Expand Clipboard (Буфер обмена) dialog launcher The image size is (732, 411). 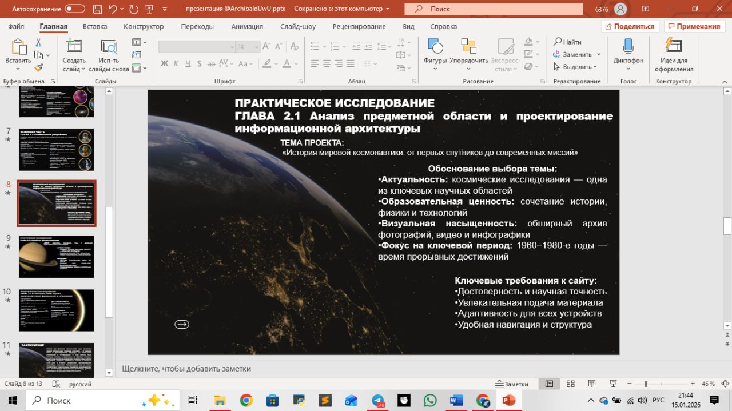pyautogui.click(x=53, y=81)
